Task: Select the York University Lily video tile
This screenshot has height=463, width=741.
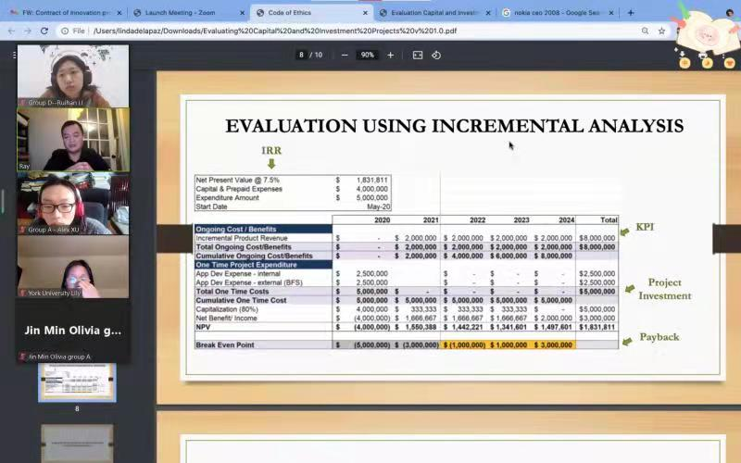Action: (x=73, y=267)
